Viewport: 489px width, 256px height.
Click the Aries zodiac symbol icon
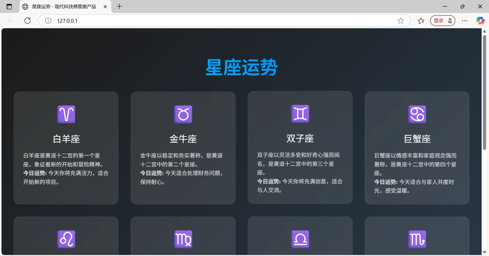[x=66, y=114]
